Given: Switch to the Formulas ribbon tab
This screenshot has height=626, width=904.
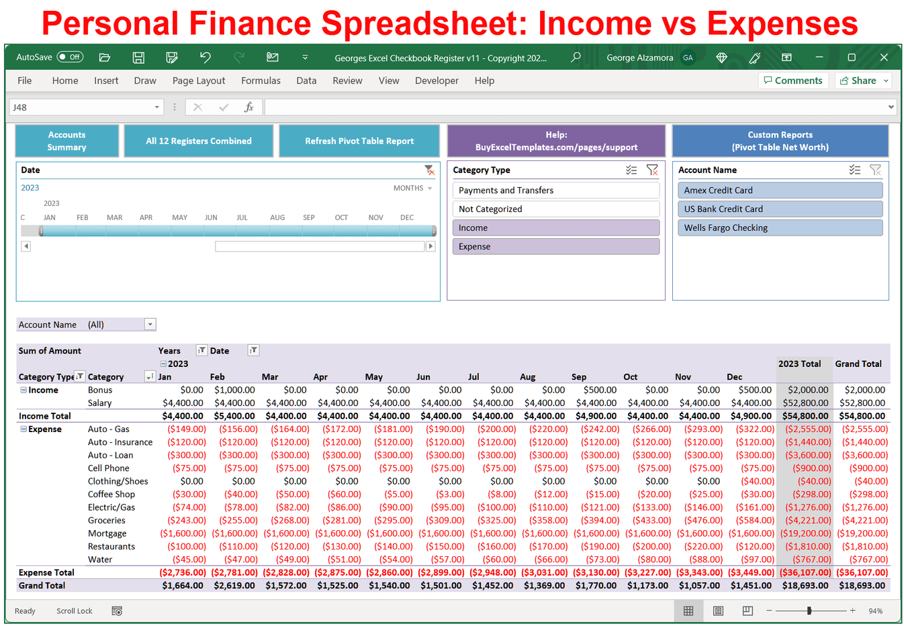Looking at the screenshot, I should [261, 81].
